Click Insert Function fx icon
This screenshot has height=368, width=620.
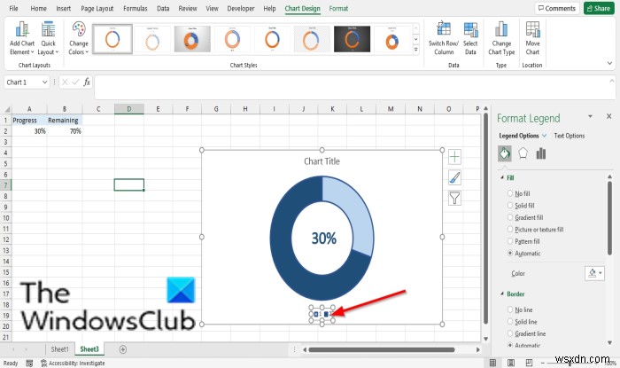(x=87, y=82)
